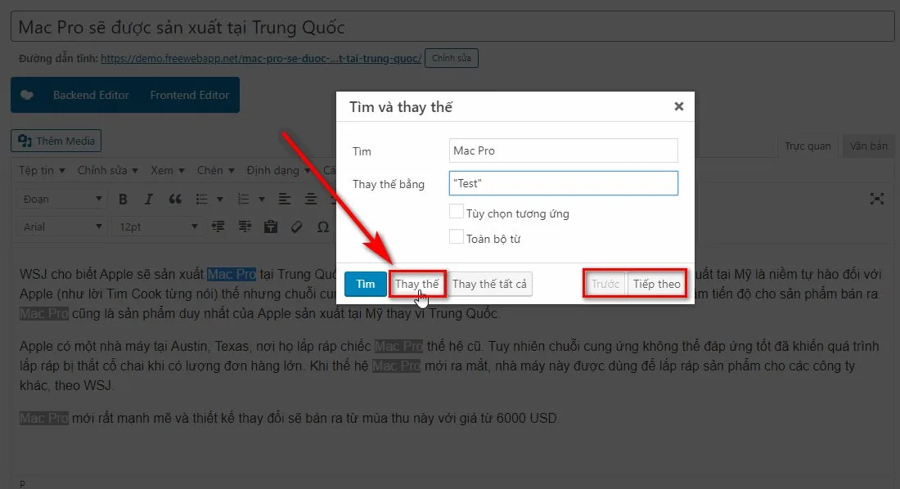Clear formatting with eraser icon
The image size is (900, 489).
pos(297,227)
